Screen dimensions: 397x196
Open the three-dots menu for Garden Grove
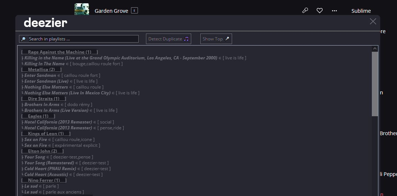[x=334, y=11]
